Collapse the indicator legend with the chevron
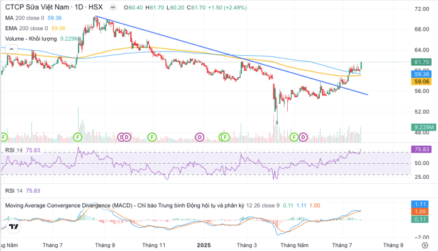Image resolution: width=438 pixels, height=251 pixels. pos(11,49)
